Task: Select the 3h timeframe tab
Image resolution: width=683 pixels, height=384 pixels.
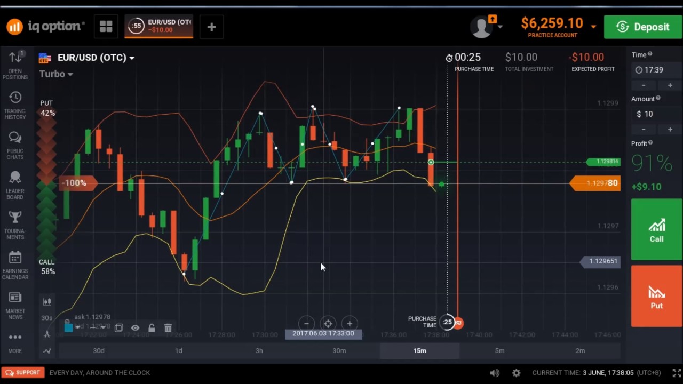Action: 259,350
